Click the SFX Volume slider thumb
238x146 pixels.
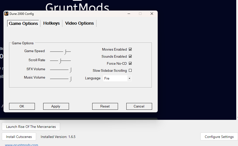70,70
